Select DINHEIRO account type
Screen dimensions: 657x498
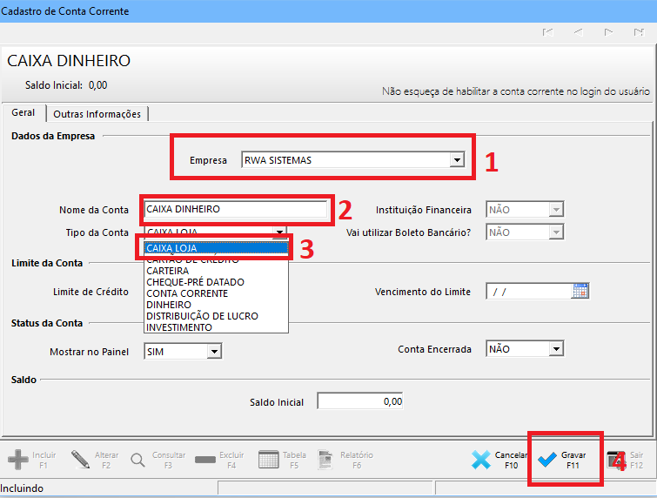[216, 305]
